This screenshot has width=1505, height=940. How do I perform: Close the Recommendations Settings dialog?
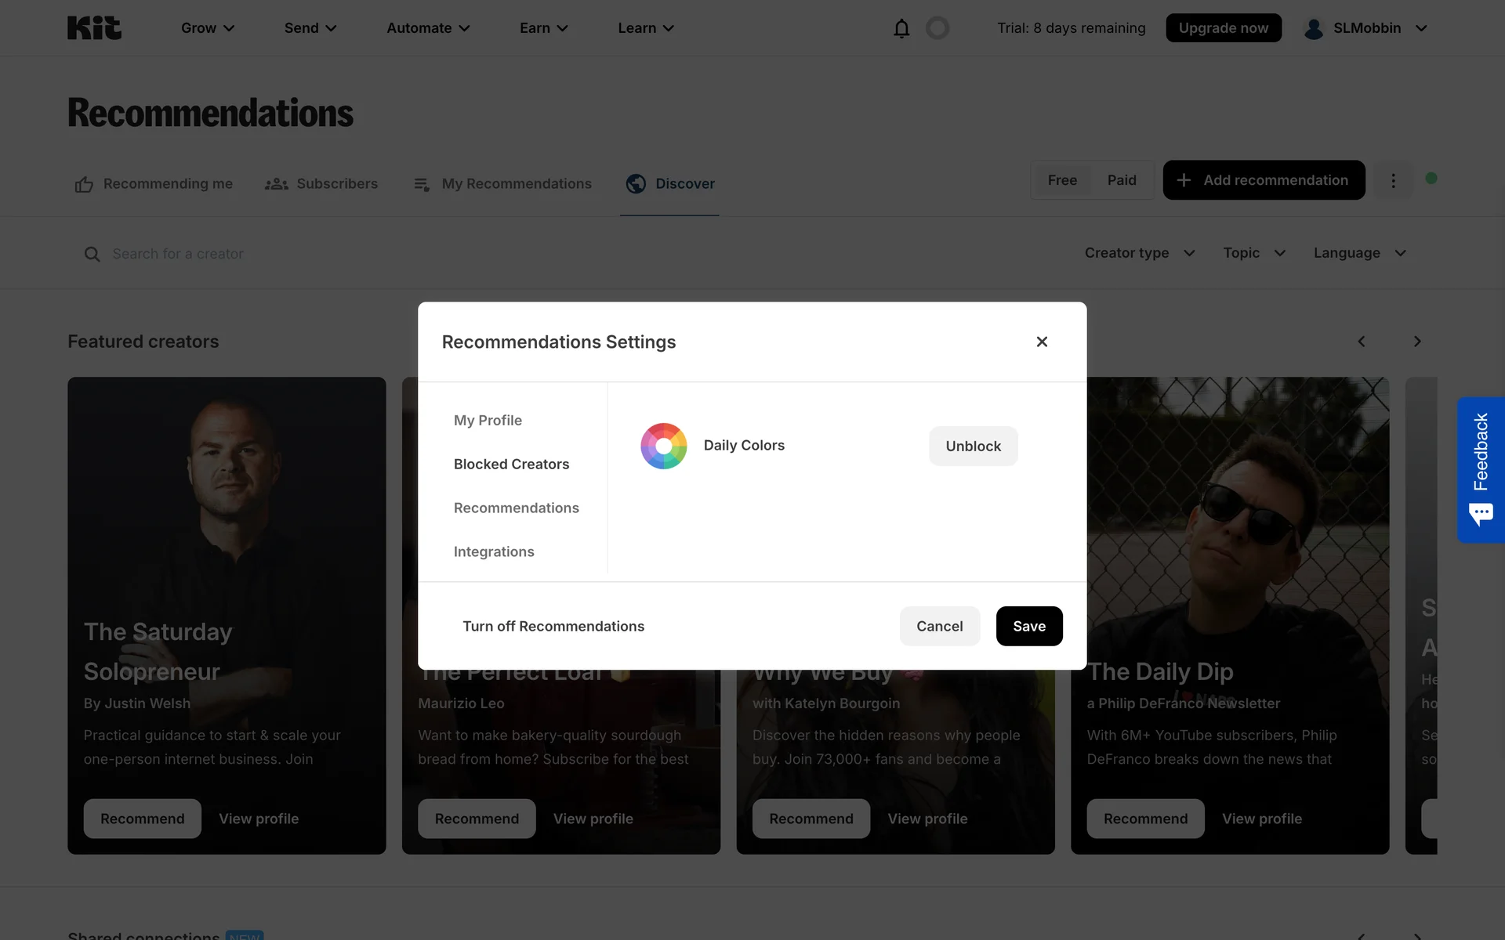click(1042, 342)
